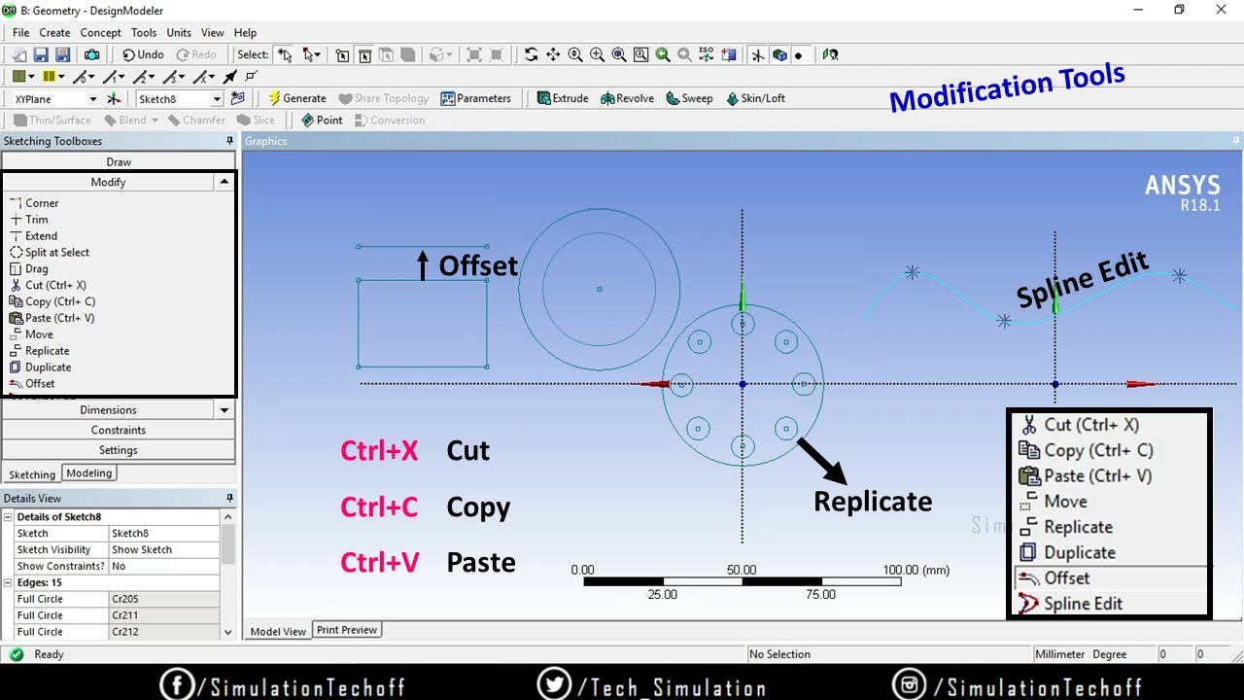Open the Draw toolbox header

tap(119, 162)
